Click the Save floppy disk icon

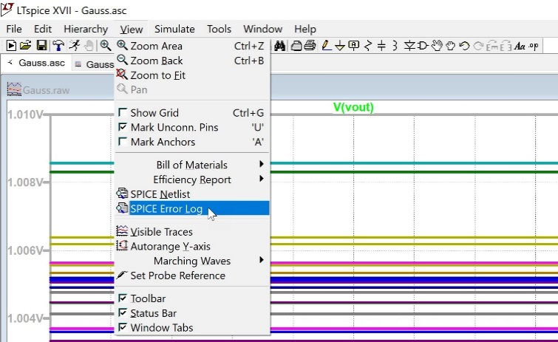pyautogui.click(x=41, y=46)
